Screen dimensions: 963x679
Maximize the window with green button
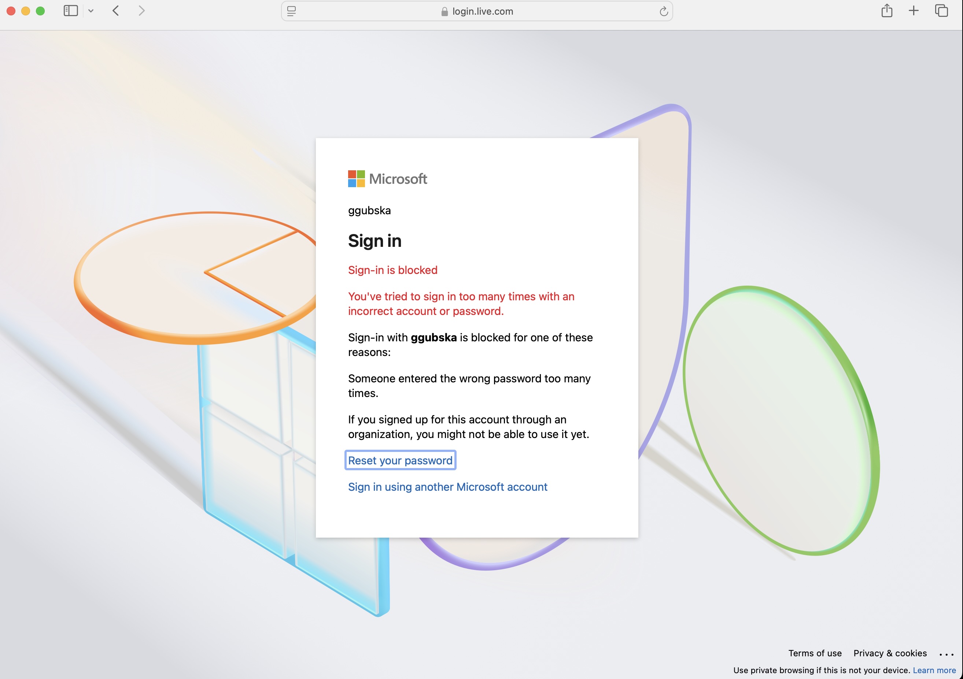[x=40, y=11]
